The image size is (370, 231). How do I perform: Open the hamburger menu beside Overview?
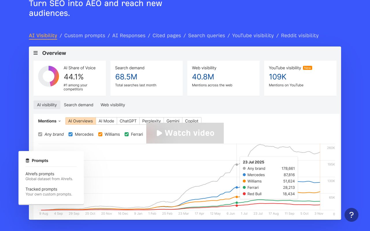(36, 53)
